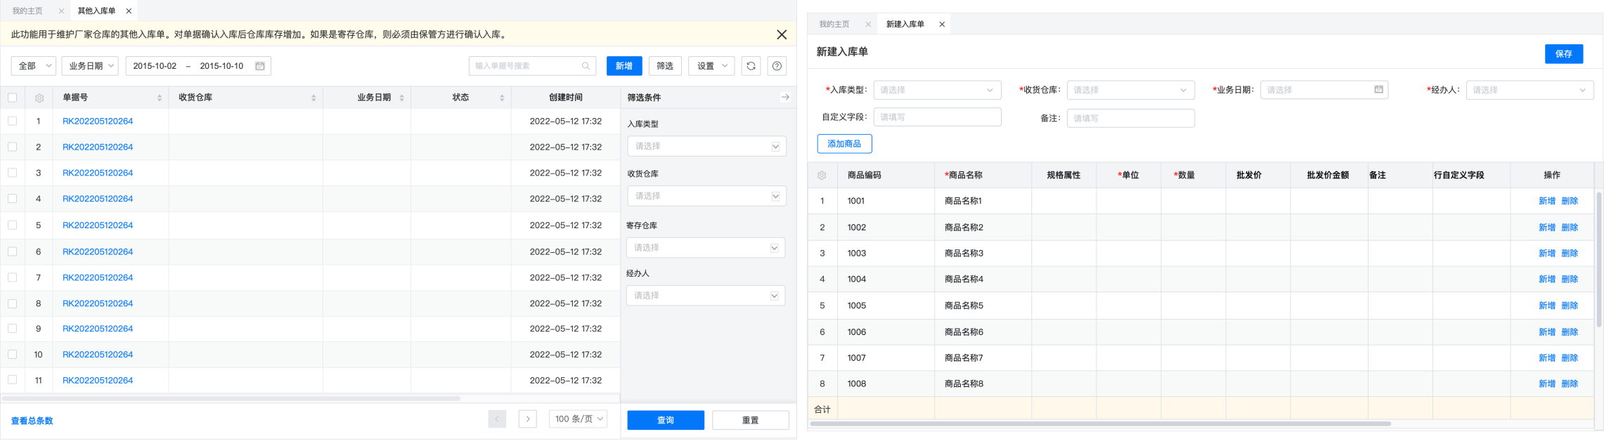
Task: Check the row 11 checkbox
Action: pyautogui.click(x=13, y=380)
